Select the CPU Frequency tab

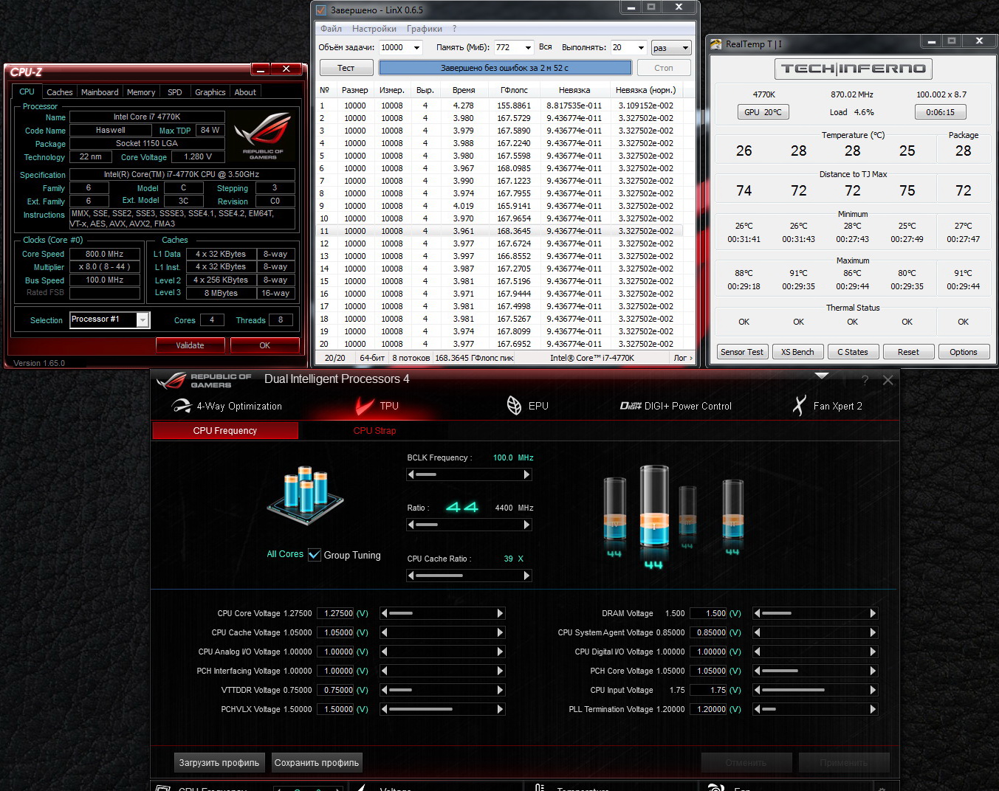(x=225, y=431)
